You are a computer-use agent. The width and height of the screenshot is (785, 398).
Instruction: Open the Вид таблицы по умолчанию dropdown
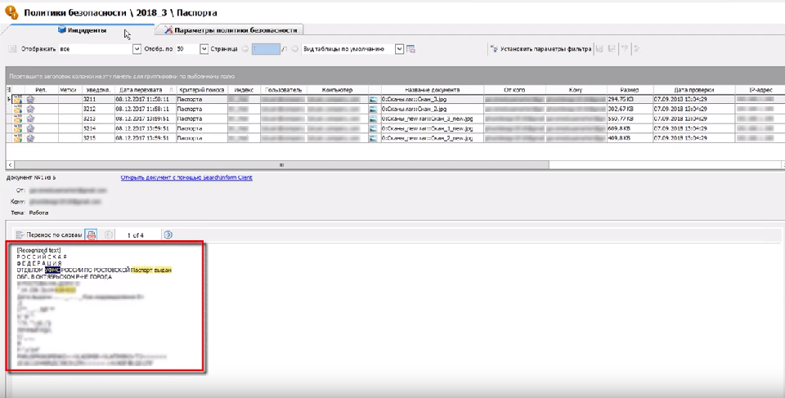[x=399, y=49]
